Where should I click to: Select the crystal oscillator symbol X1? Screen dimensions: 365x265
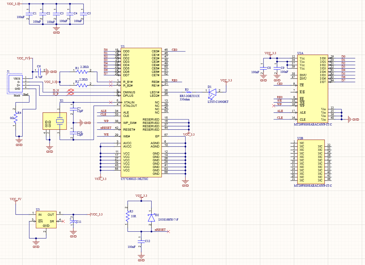54,122
